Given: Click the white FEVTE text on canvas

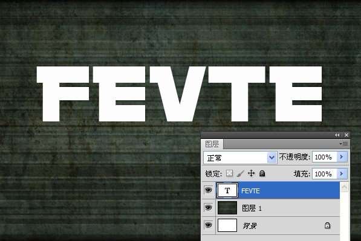Looking at the screenshot, I should [180, 94].
